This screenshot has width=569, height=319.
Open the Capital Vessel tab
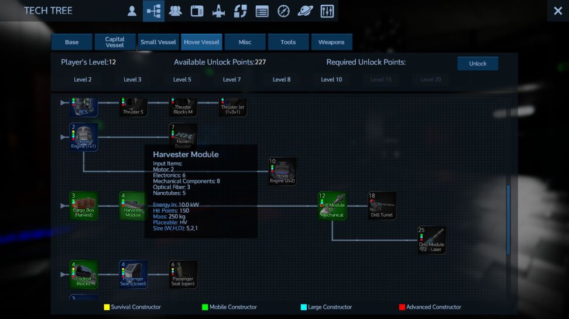115,42
